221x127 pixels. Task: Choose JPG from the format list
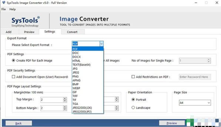[x=88, y=69]
